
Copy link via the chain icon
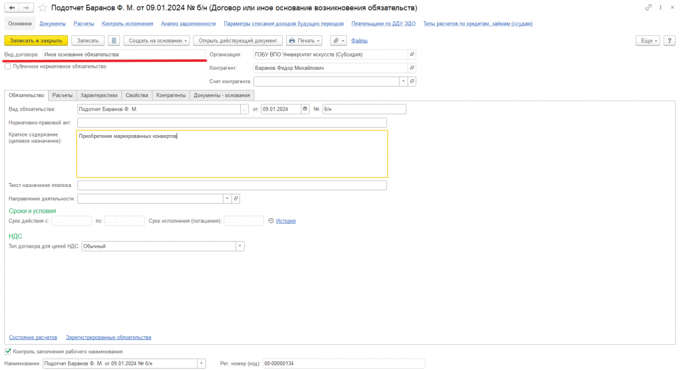(648, 7)
